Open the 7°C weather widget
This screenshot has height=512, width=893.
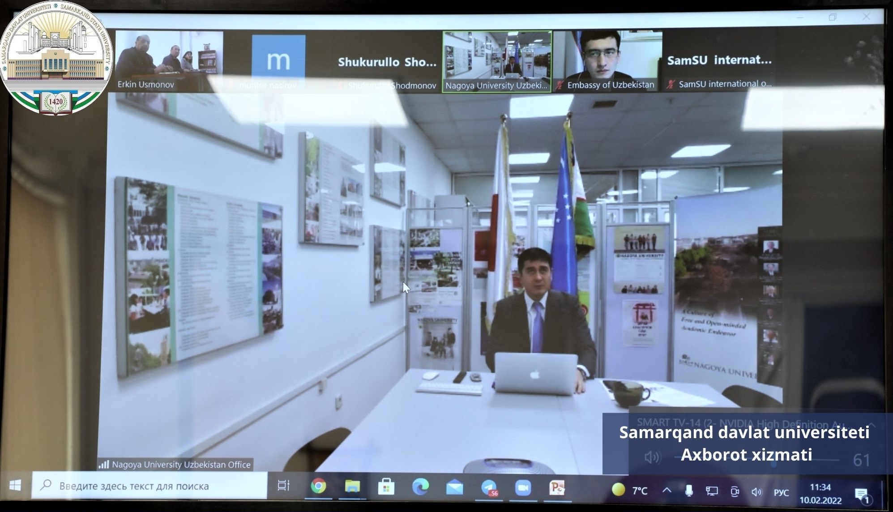pyautogui.click(x=630, y=491)
